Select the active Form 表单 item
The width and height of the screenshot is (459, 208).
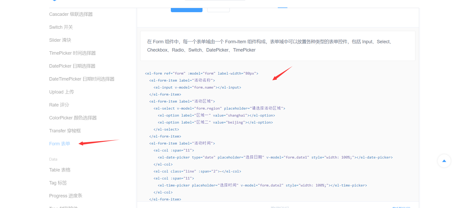60,144
